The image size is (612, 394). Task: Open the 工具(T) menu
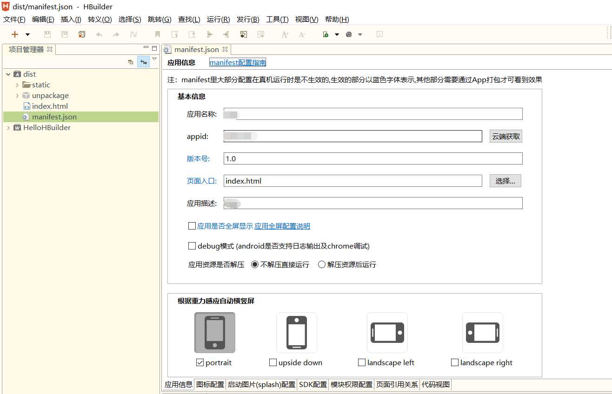[x=277, y=20]
